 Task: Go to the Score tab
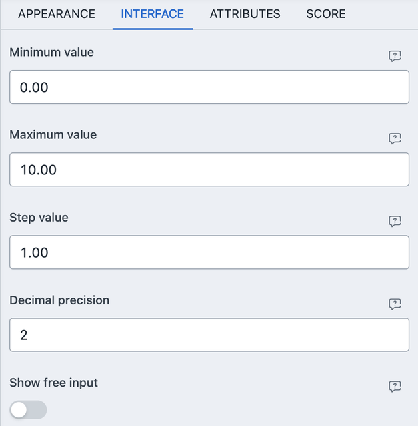point(326,14)
